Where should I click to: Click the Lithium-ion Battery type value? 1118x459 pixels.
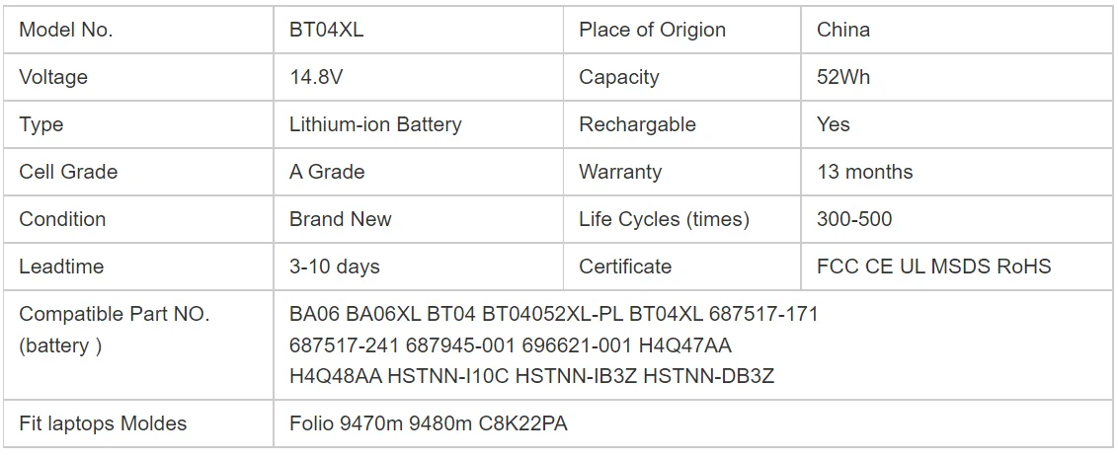coord(375,124)
